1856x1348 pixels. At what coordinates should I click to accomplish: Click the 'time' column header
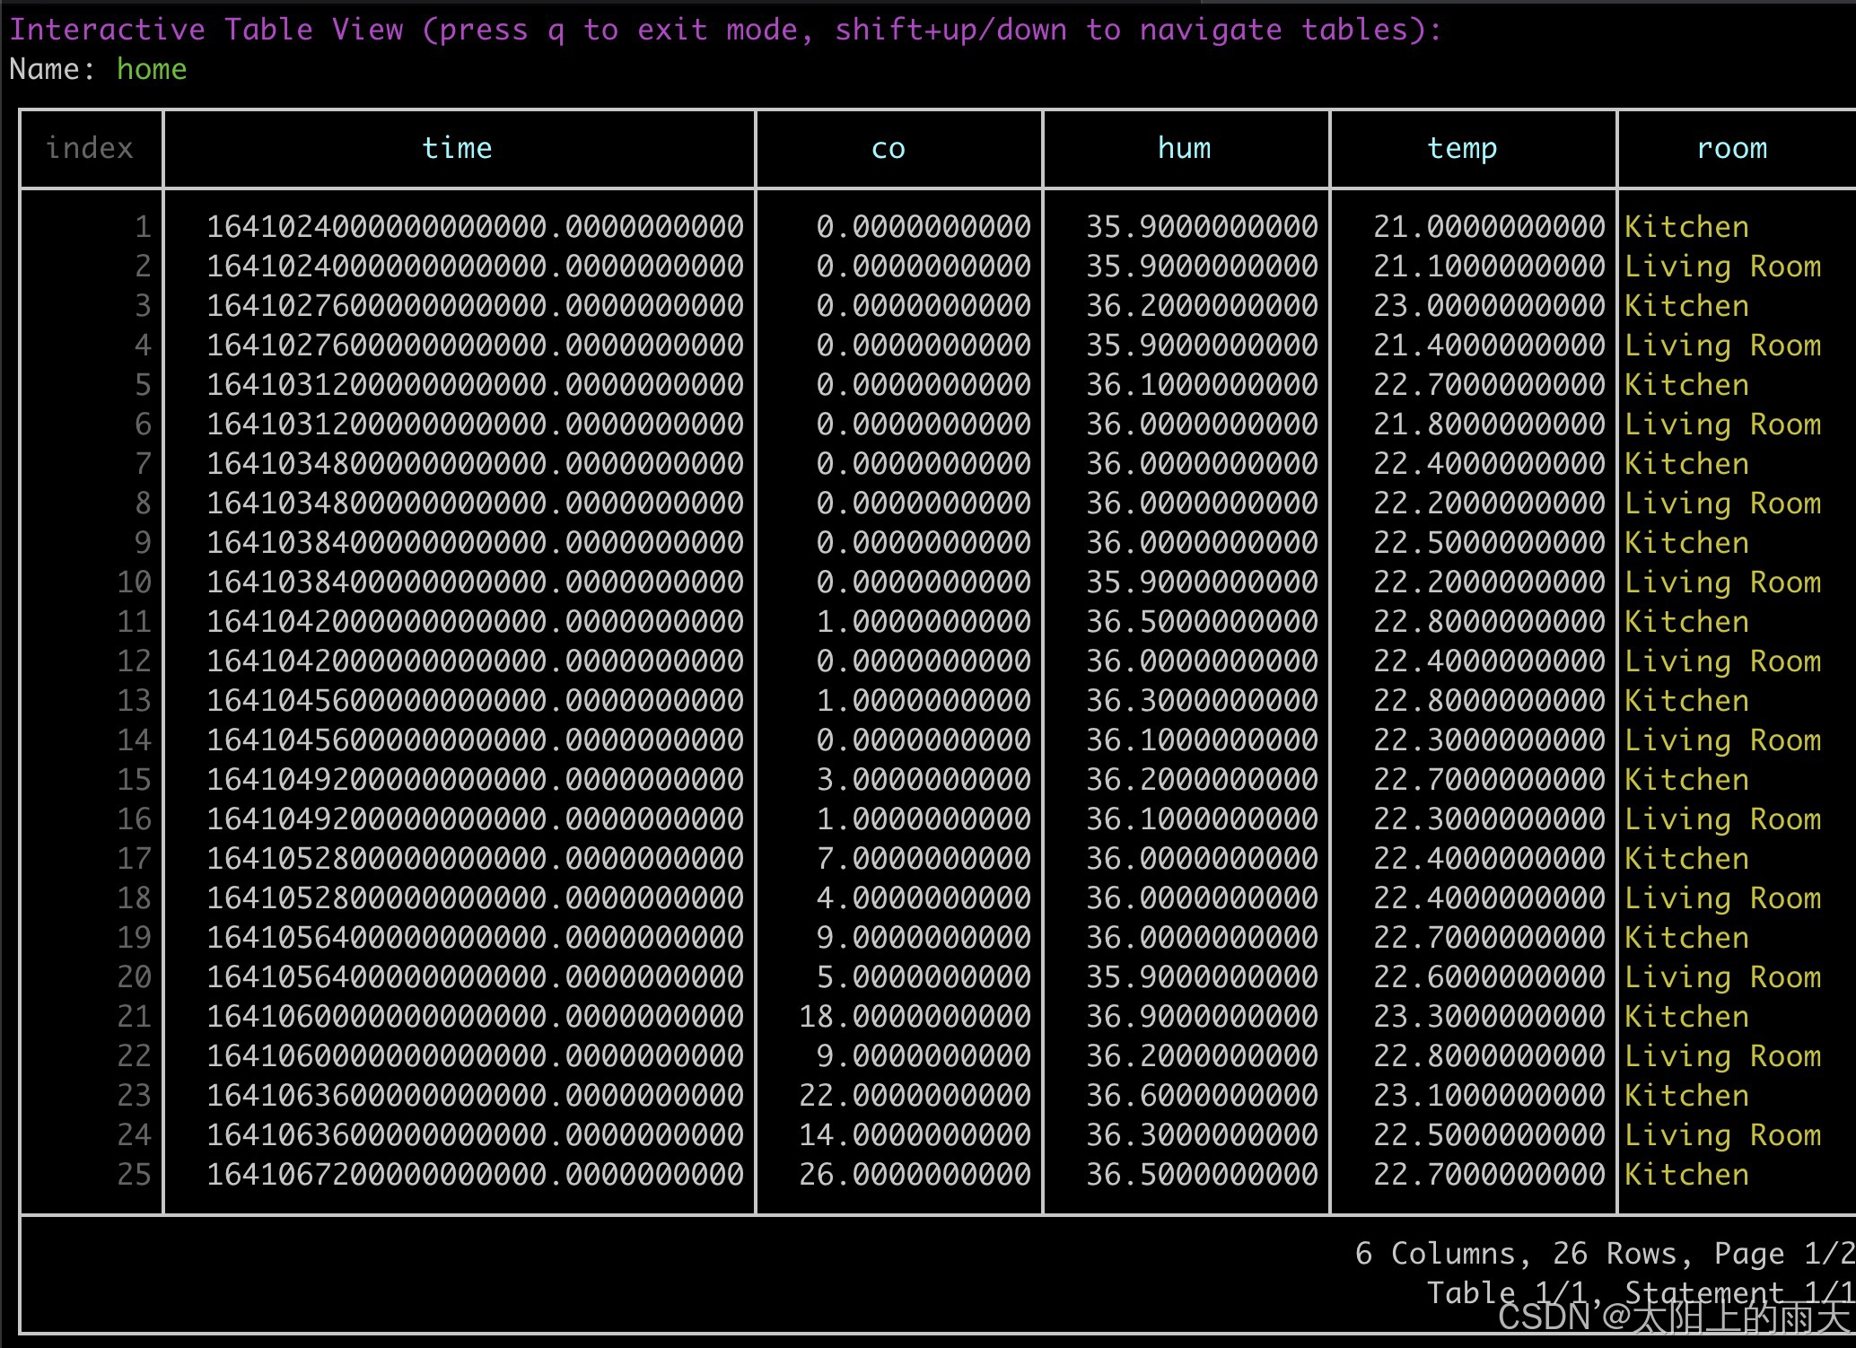point(457,148)
